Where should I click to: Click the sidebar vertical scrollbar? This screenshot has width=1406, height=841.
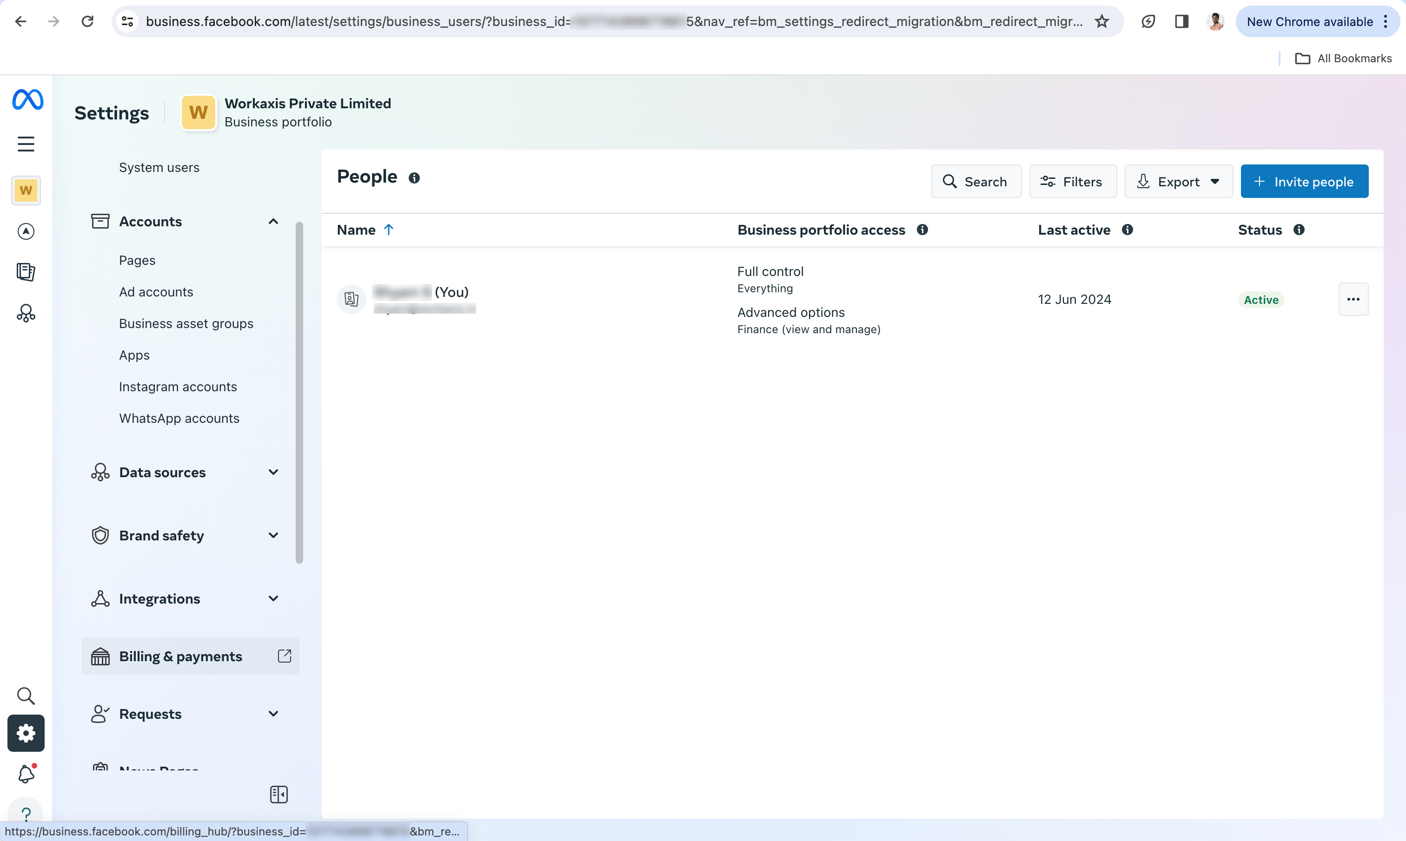(x=299, y=392)
